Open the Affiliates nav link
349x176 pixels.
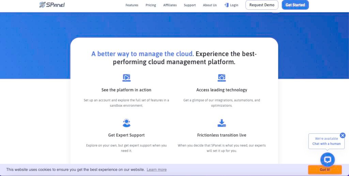coord(170,5)
